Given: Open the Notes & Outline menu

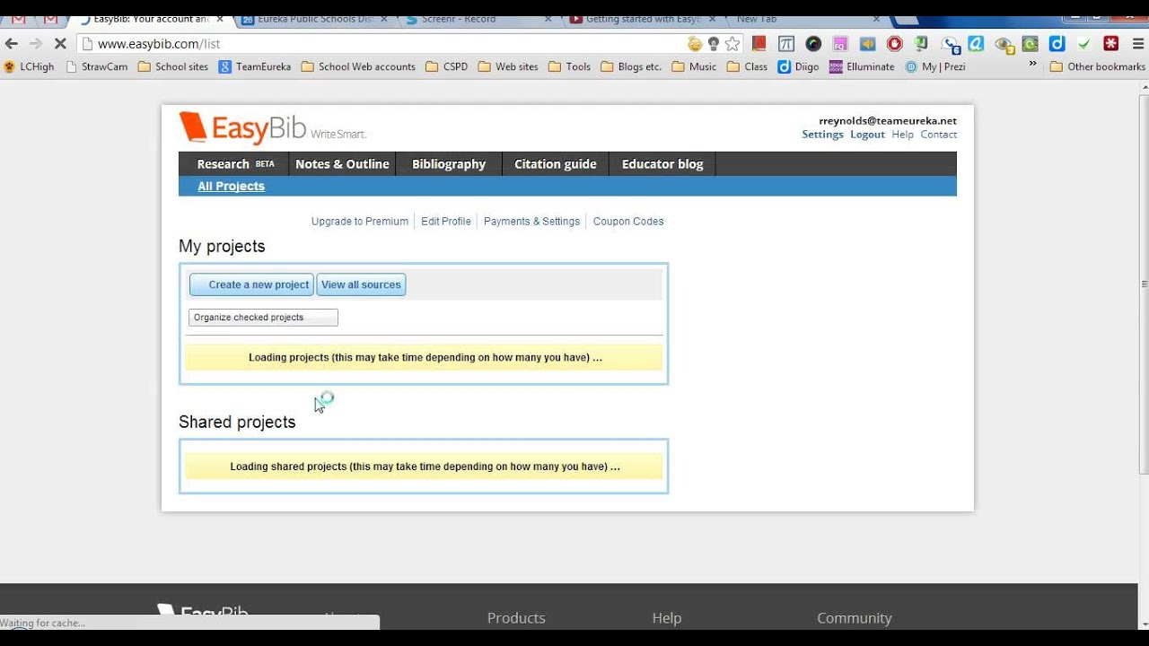Looking at the screenshot, I should [342, 164].
